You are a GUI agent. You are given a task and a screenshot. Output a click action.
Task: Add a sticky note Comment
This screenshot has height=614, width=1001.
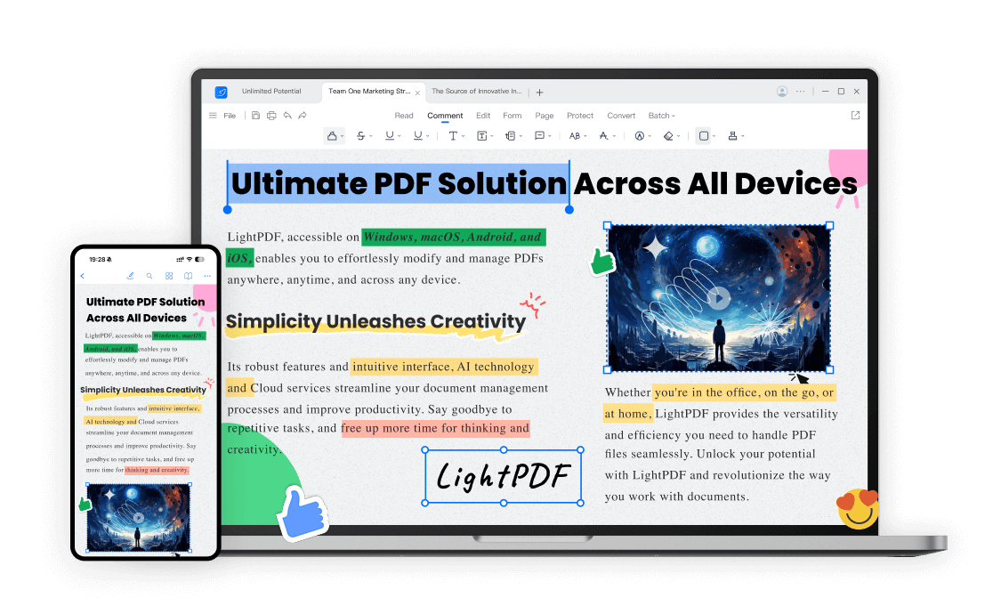click(540, 135)
